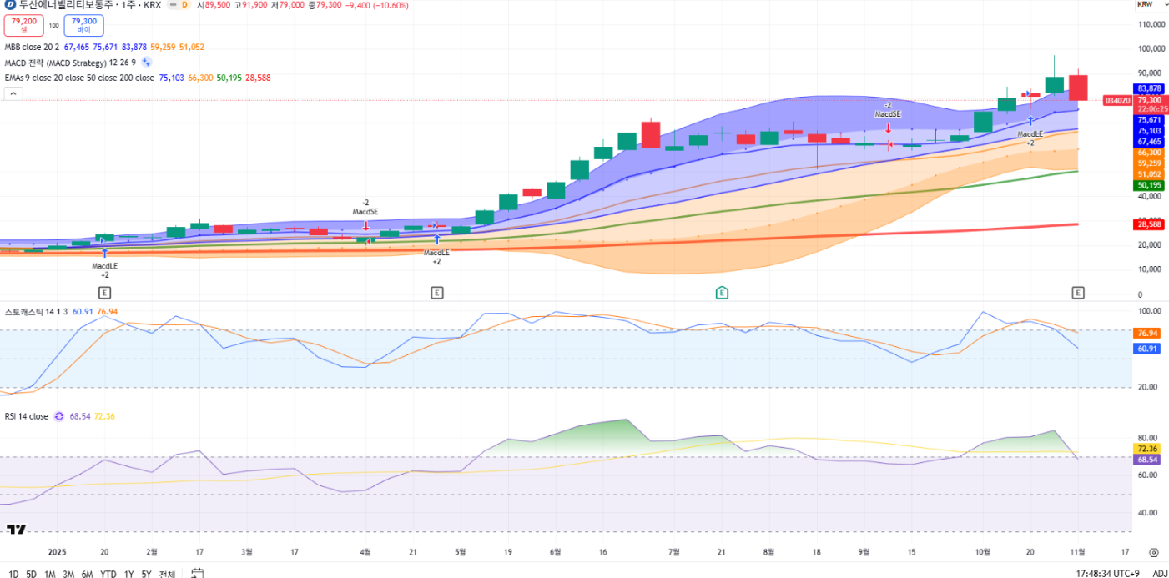The width and height of the screenshot is (1169, 578).
Task: Click the 50,195 green price axis label
Action: (x=1149, y=185)
